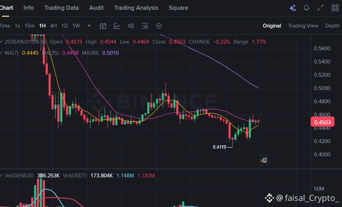
Task: Open technical indicators line-chart icon
Action: (117, 26)
